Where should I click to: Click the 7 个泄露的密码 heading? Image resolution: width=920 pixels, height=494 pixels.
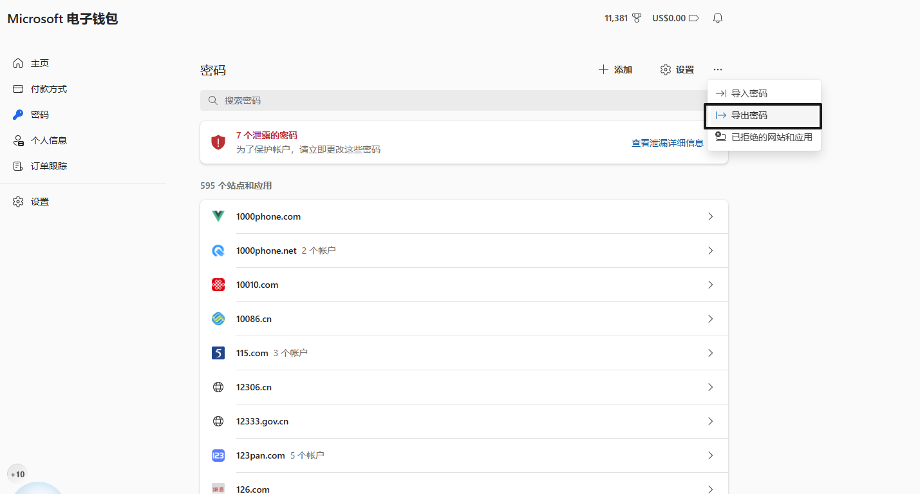(x=267, y=135)
